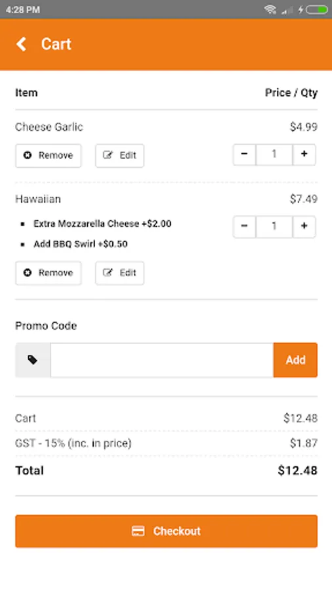The image size is (332, 592).
Task: Click the Wi-Fi status icon
Action: pyautogui.click(x=270, y=9)
